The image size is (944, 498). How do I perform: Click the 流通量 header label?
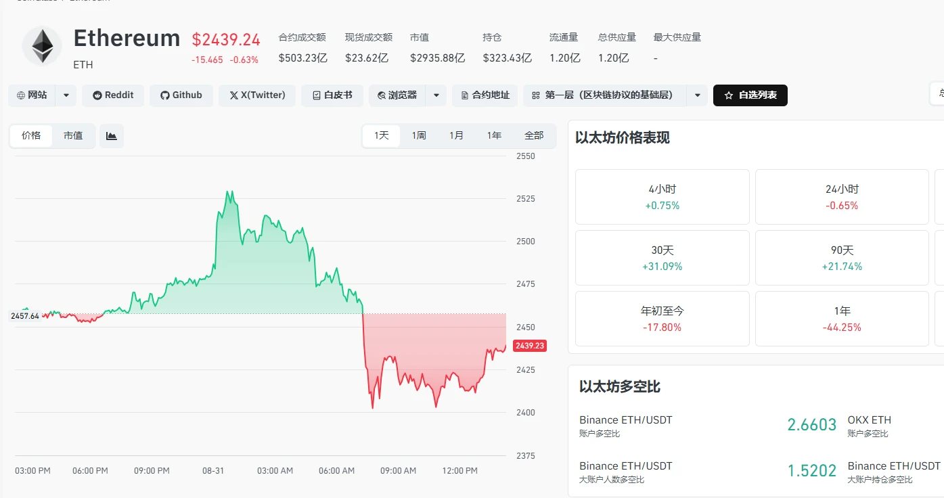pyautogui.click(x=564, y=38)
